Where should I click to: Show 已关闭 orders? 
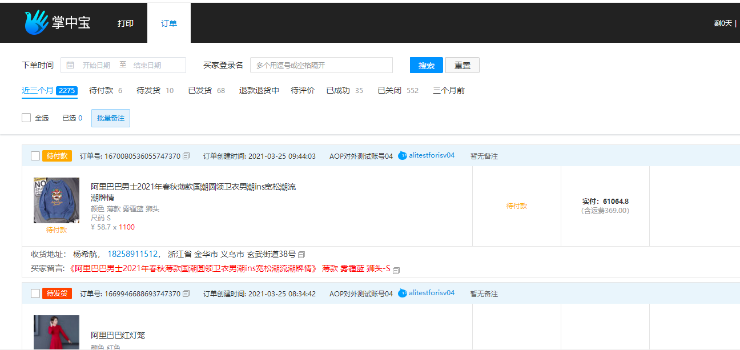[398, 90]
